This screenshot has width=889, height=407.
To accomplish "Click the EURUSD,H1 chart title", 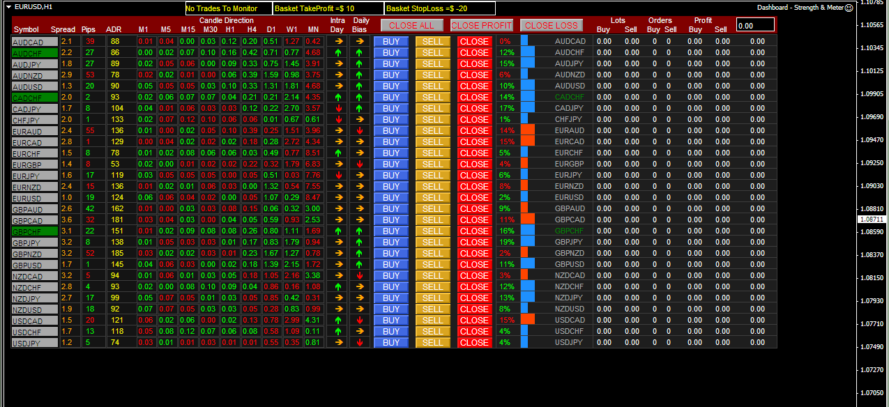I will 32,7.
